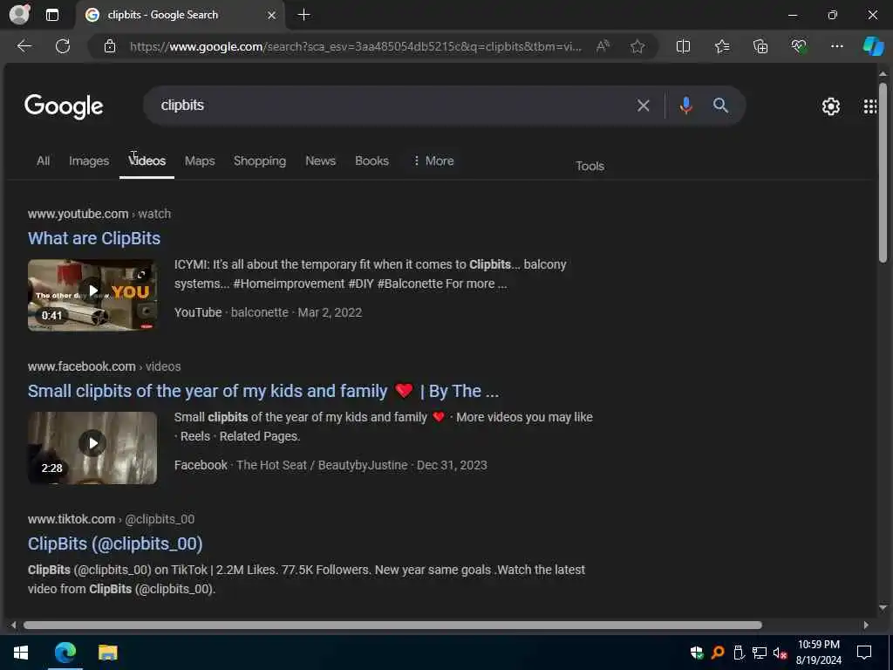Click the muted volume tray icon
The height and width of the screenshot is (670, 893).
pos(780,653)
